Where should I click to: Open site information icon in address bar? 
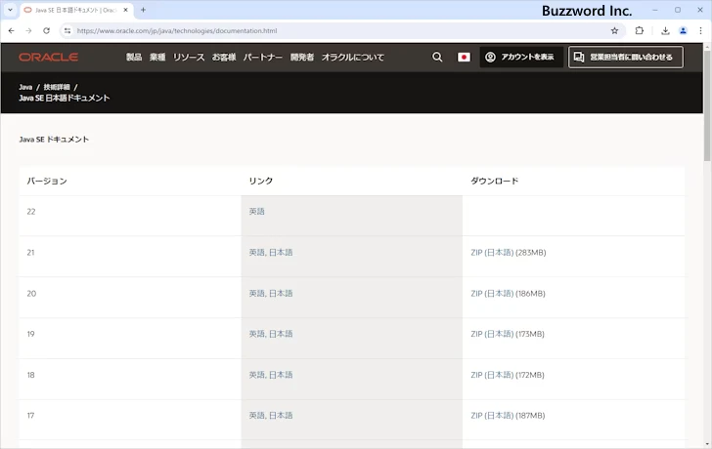click(x=67, y=31)
